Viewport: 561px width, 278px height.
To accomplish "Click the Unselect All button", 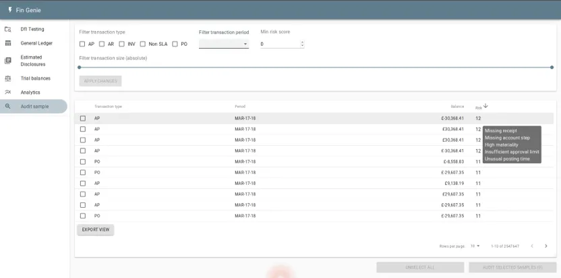I will (x=420, y=268).
